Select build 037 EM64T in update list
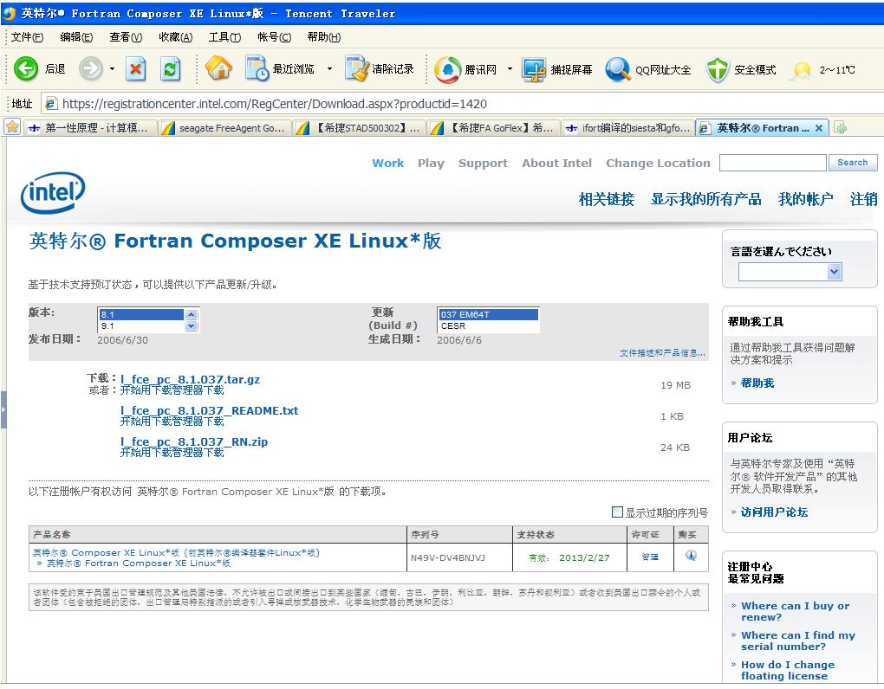 click(488, 315)
